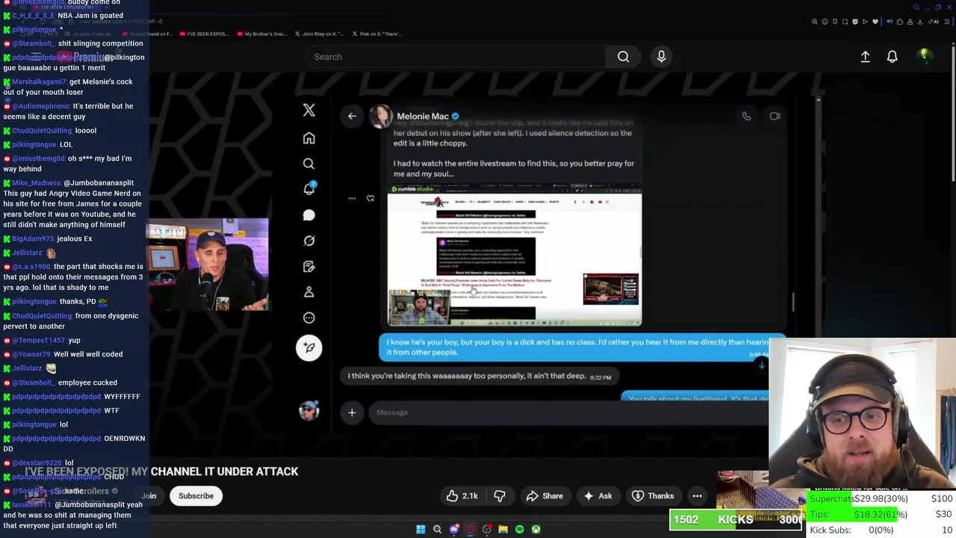Dislike the video

coord(500,496)
